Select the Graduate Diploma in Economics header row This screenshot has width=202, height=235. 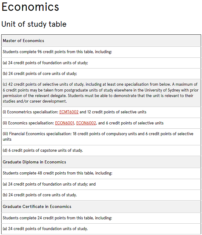(101, 162)
